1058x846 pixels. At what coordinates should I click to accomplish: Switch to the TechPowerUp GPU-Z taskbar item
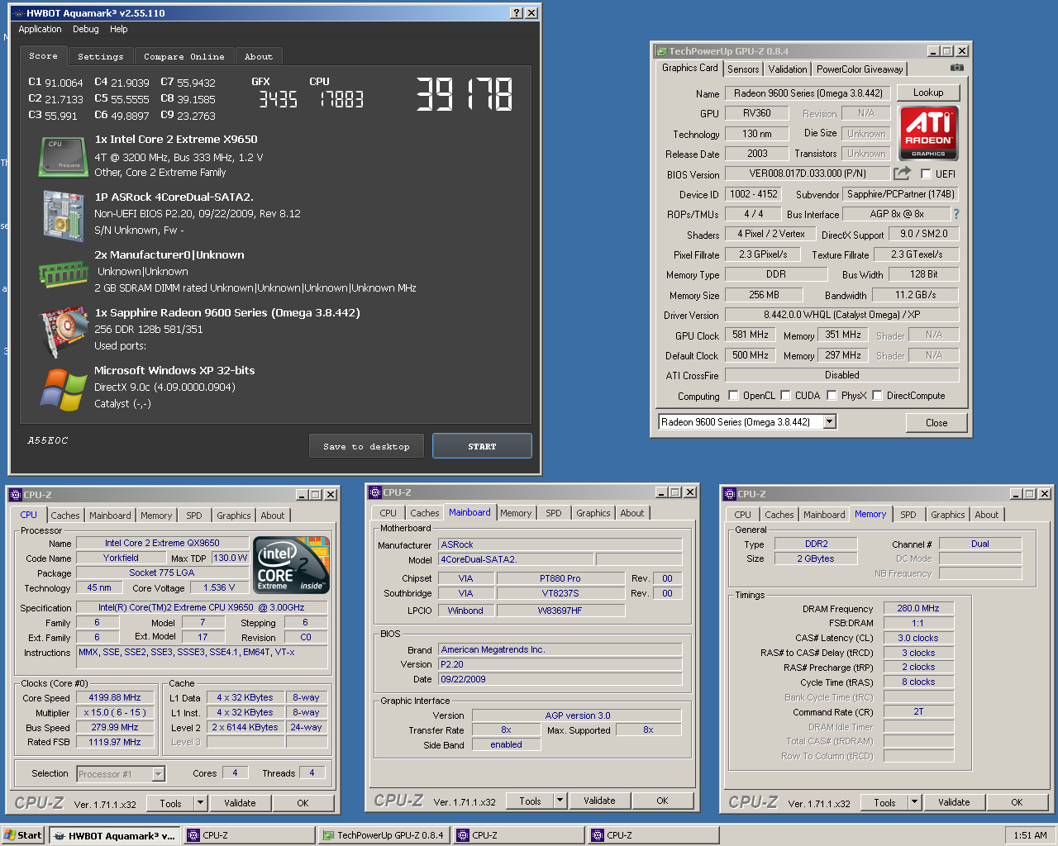[x=384, y=835]
